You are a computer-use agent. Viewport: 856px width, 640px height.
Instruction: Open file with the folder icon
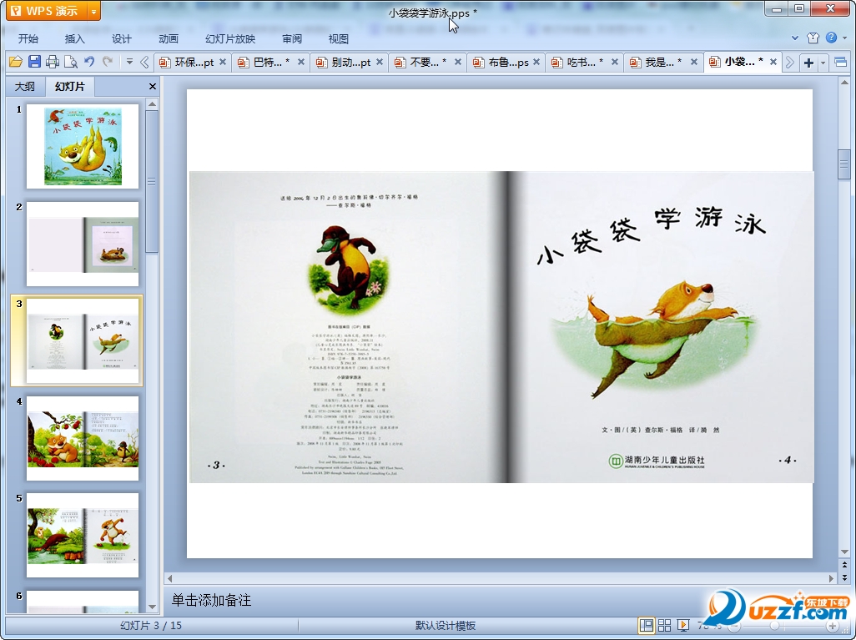click(15, 62)
